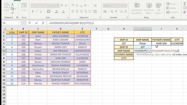Click the Wrap Text icon

(x=95, y=6)
